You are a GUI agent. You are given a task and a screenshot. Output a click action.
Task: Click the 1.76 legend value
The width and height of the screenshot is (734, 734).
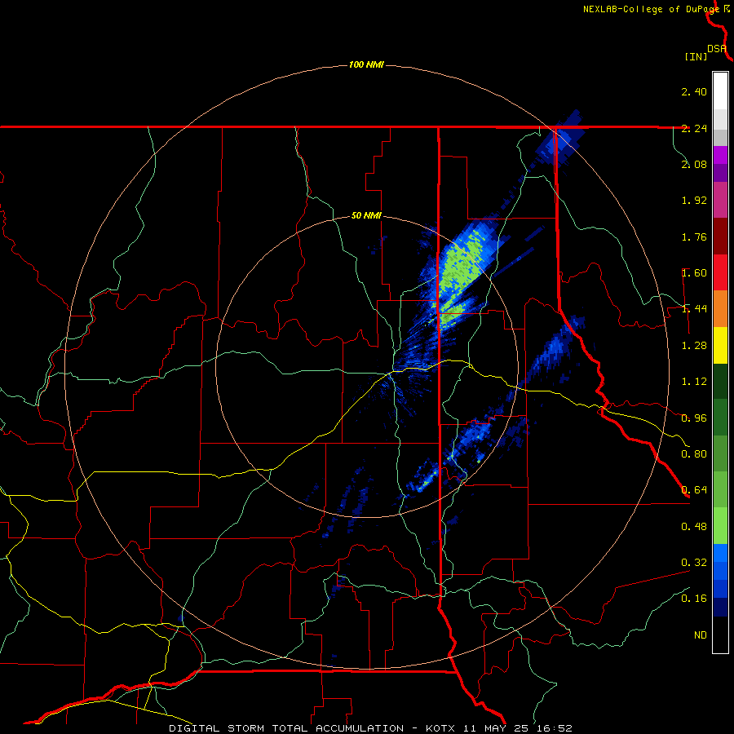[x=694, y=237]
